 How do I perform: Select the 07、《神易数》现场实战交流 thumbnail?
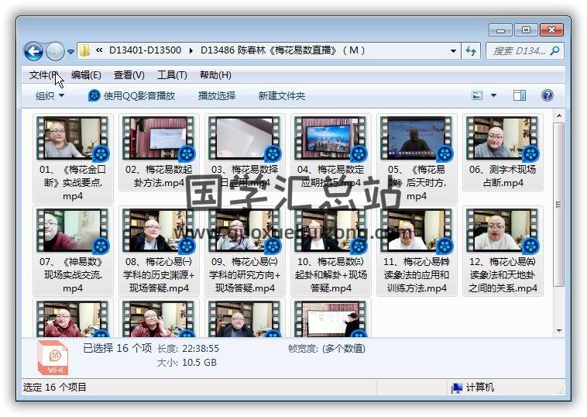pyautogui.click(x=73, y=230)
